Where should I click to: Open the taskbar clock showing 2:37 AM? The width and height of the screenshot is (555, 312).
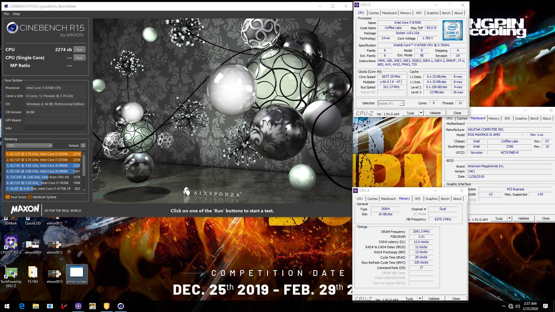530,306
